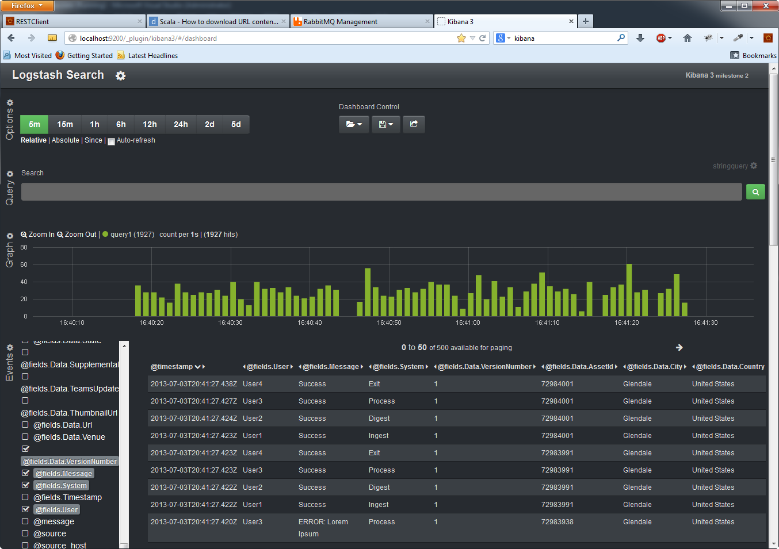Click into the Logstash search query field
Viewport: 779px width, 549px height.
[x=381, y=192]
